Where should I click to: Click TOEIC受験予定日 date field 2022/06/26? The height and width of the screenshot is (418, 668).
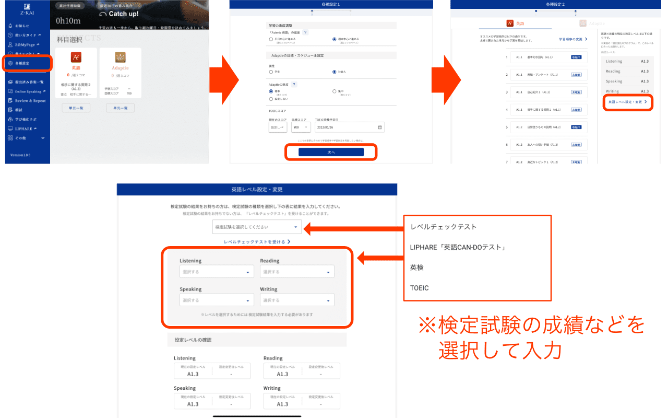(x=350, y=127)
